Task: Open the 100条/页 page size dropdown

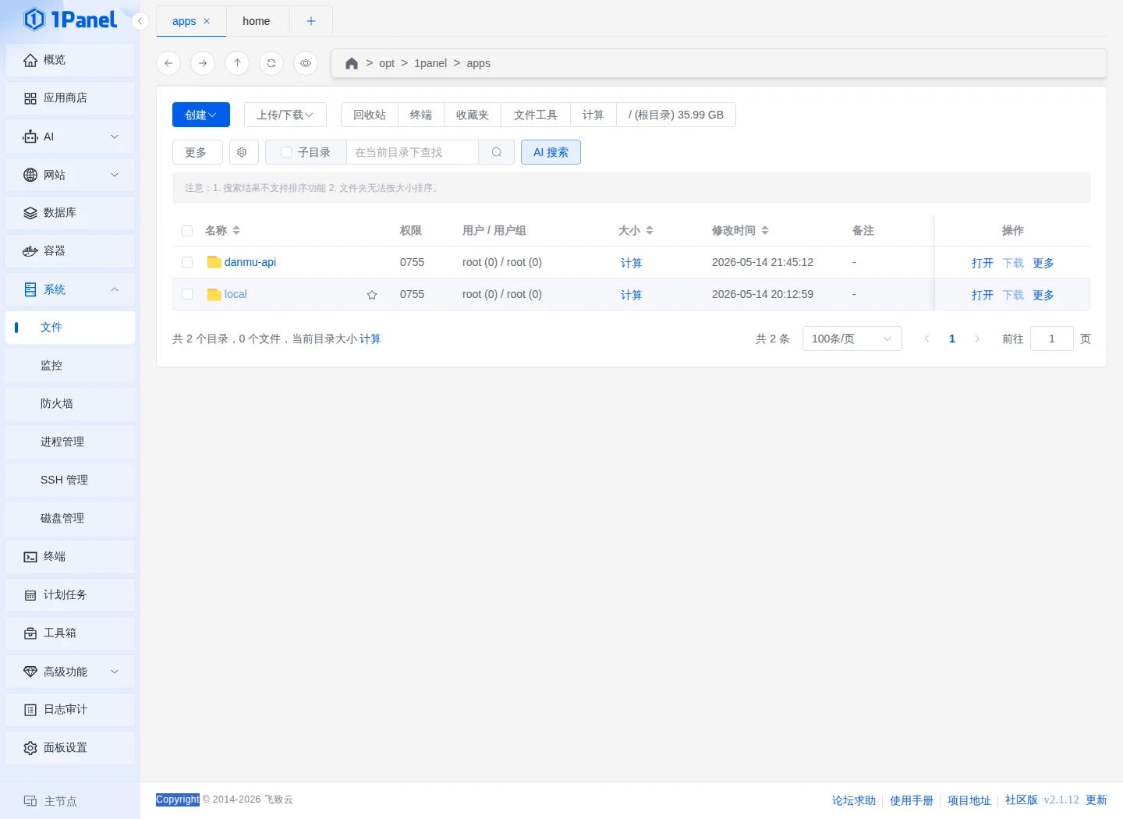Action: click(x=852, y=339)
